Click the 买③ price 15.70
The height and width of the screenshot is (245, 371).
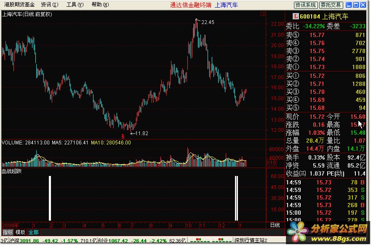tap(317, 92)
